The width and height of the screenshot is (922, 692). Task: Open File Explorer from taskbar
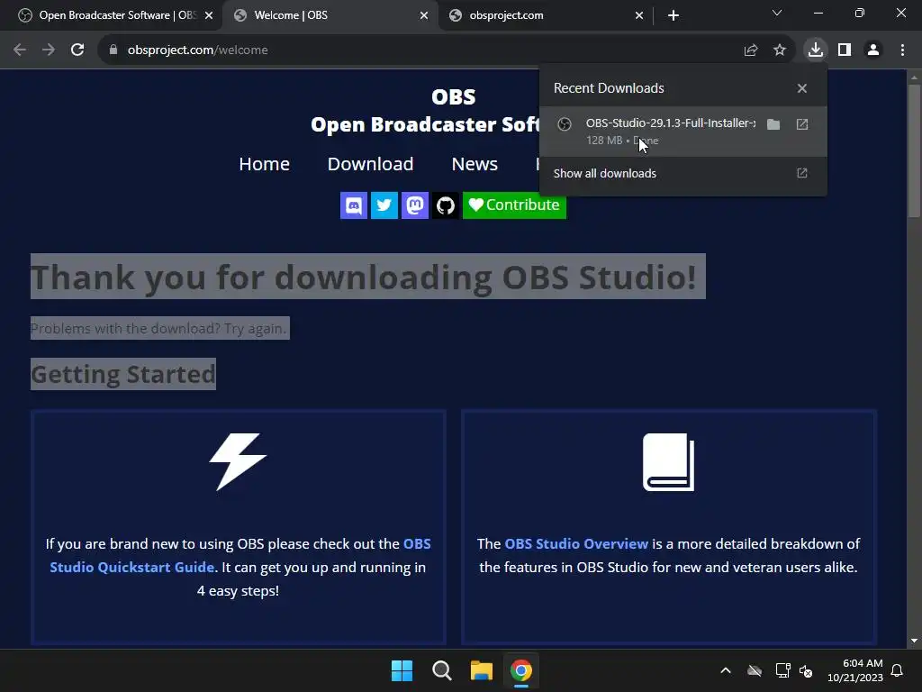pos(482,670)
